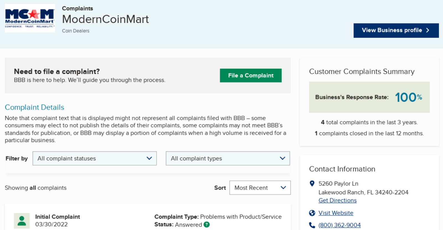Screen dimensions: 443x230
Task: Click the map pin location icon
Action: click(x=312, y=183)
